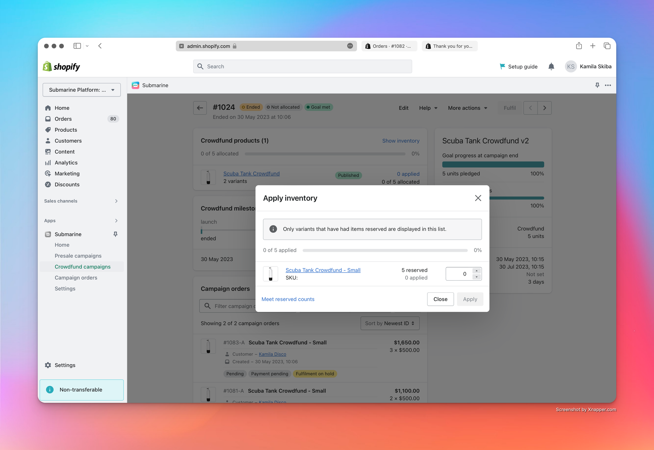Click Show inventory link

401,141
